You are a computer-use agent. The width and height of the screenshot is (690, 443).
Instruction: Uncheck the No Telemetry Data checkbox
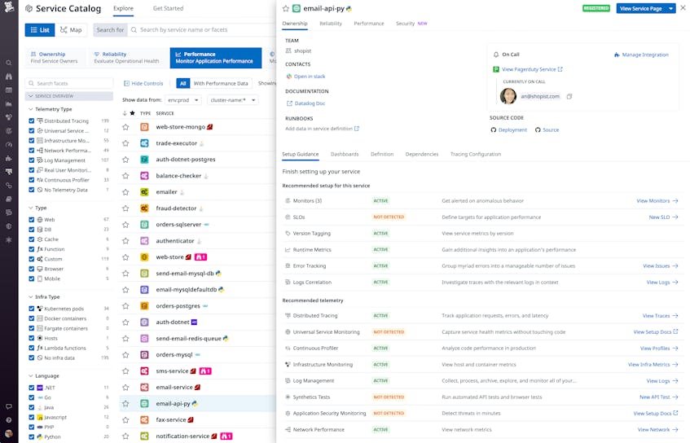(31, 190)
